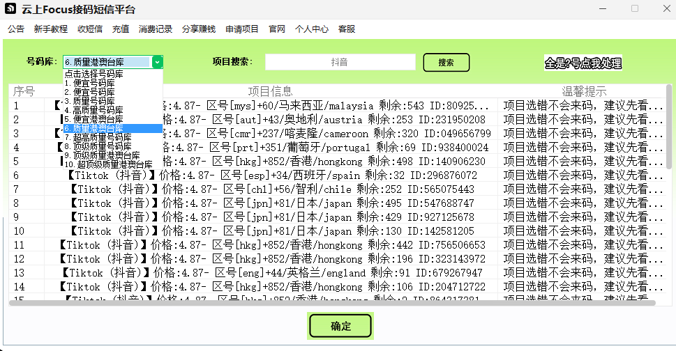Image resolution: width=676 pixels, height=351 pixels.
Task: Open the 新手教程 menu item
Action: tap(51, 29)
